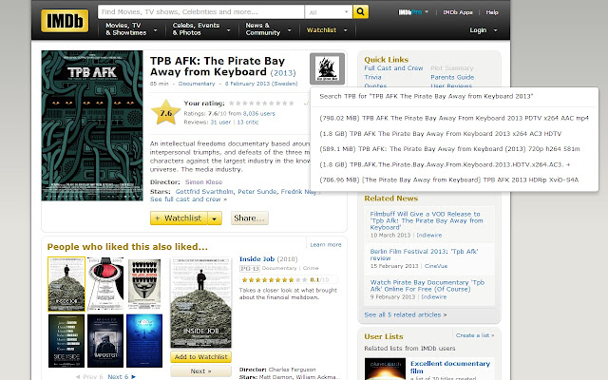Open the search category All dropdown

pyautogui.click(x=329, y=12)
